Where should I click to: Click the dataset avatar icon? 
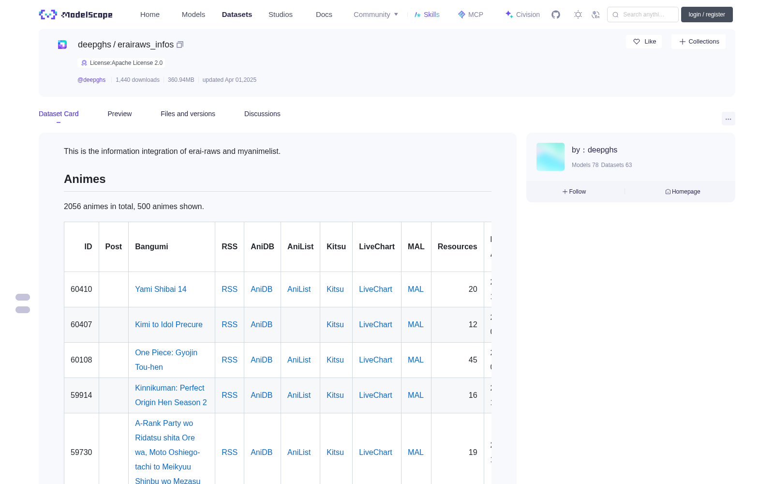[62, 45]
